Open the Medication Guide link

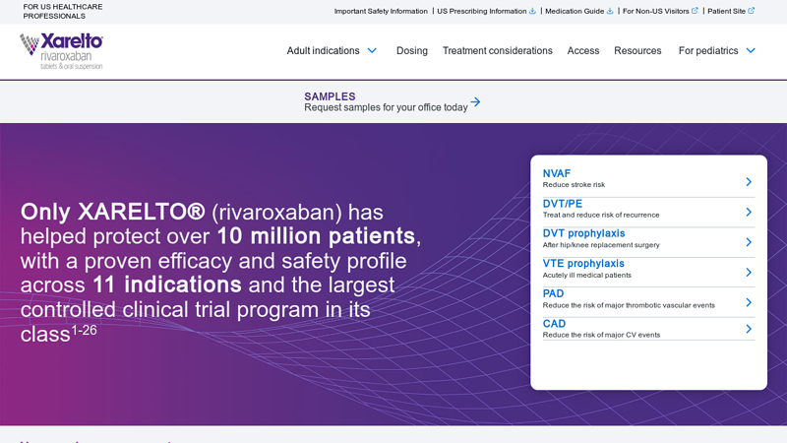(x=575, y=11)
